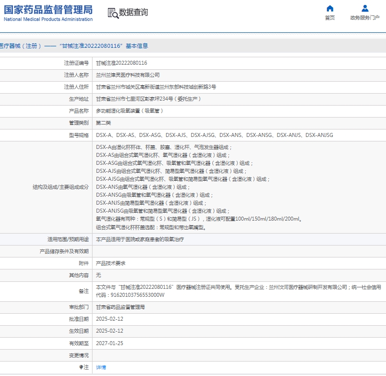386x376 pixels.
Task: Click the 数据查询 heading text
Action: (x=133, y=12)
